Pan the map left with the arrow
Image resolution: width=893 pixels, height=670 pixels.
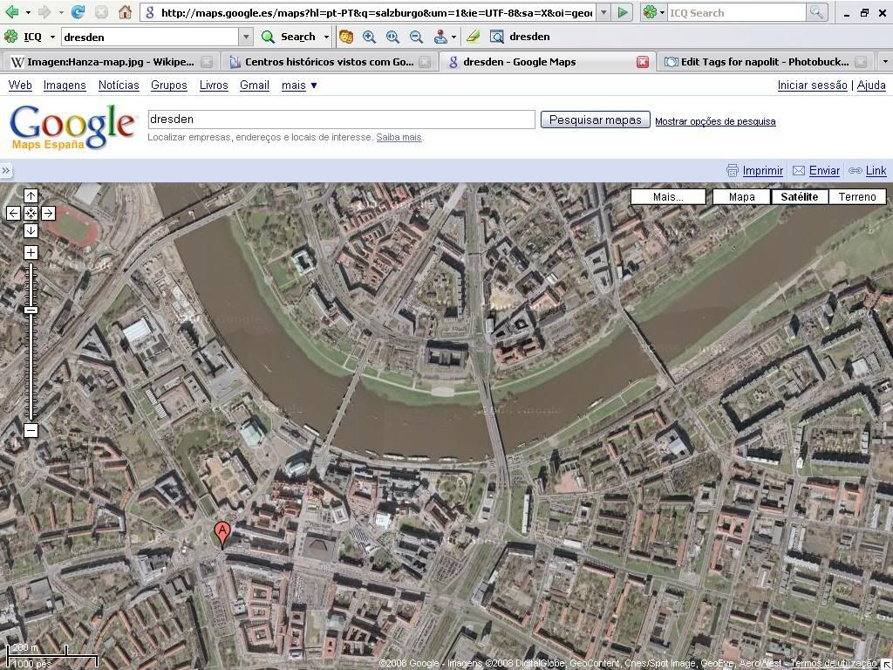13,213
